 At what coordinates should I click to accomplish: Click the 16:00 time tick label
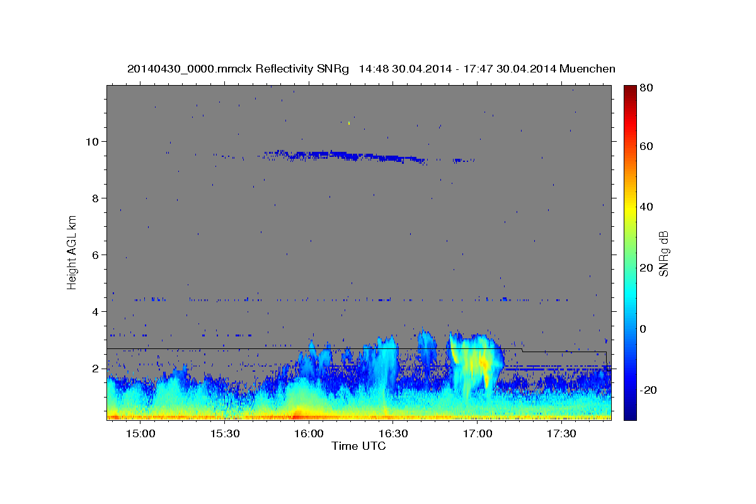point(309,434)
